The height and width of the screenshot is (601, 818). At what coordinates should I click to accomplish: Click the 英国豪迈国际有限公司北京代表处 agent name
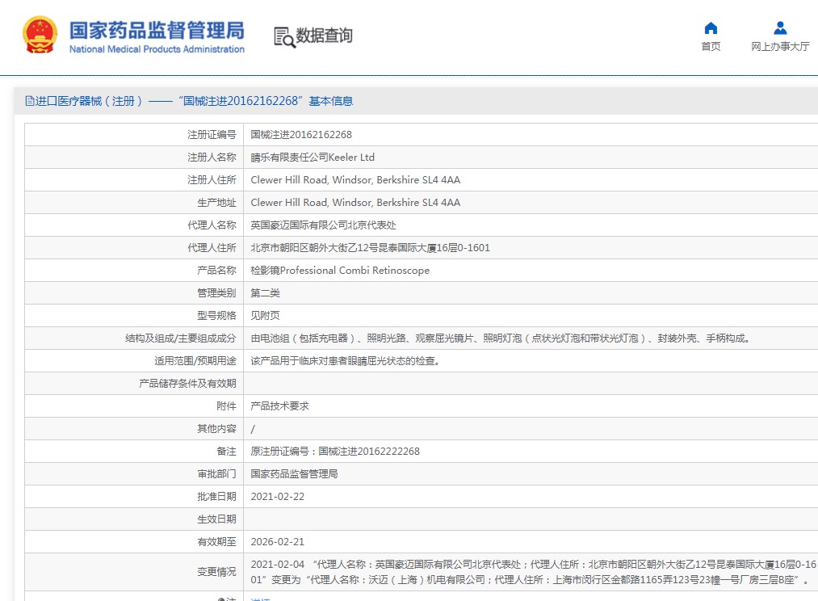[323, 225]
